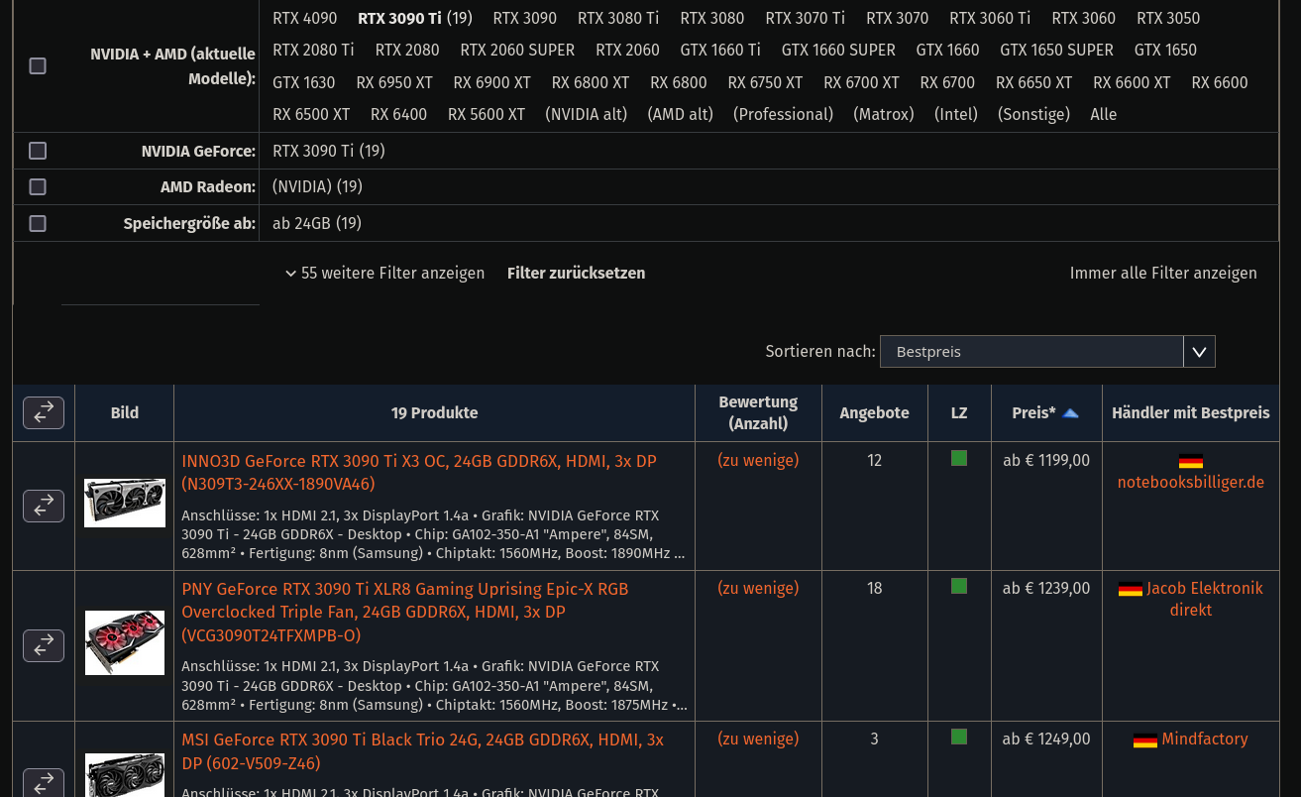Screen dimensions: 1301x797
Task: Open PNY XLR8 product thumbnail
Action: click(125, 642)
